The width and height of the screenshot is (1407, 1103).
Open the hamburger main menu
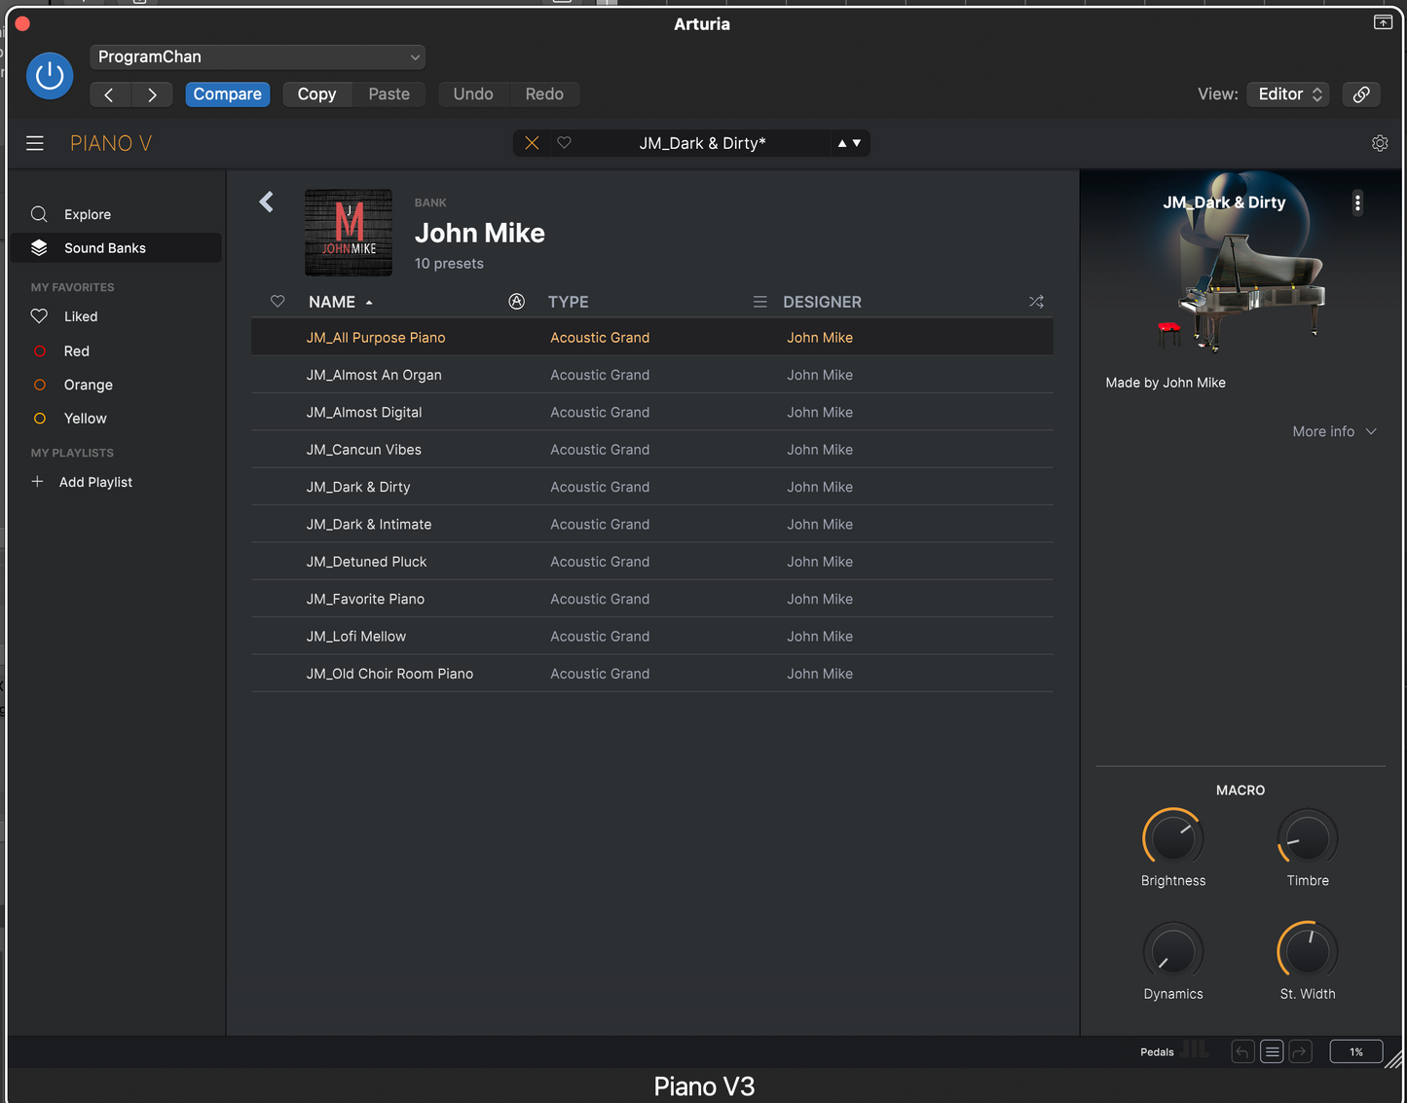[35, 143]
